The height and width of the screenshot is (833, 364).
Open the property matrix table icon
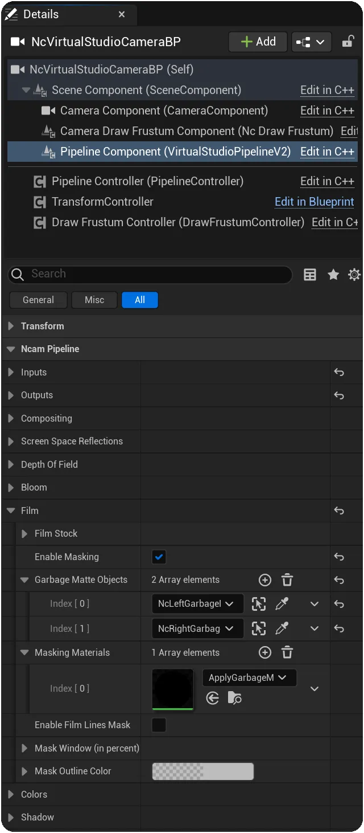[310, 275]
